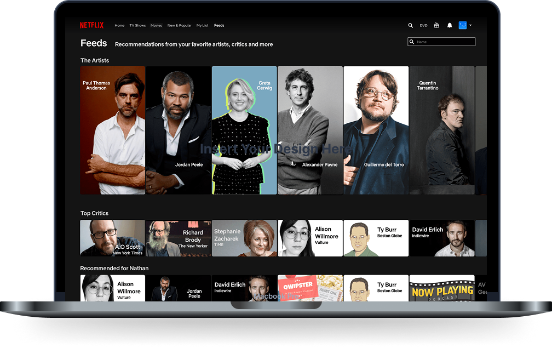Click the Netflix logo
This screenshot has width=552, height=348.
point(91,25)
